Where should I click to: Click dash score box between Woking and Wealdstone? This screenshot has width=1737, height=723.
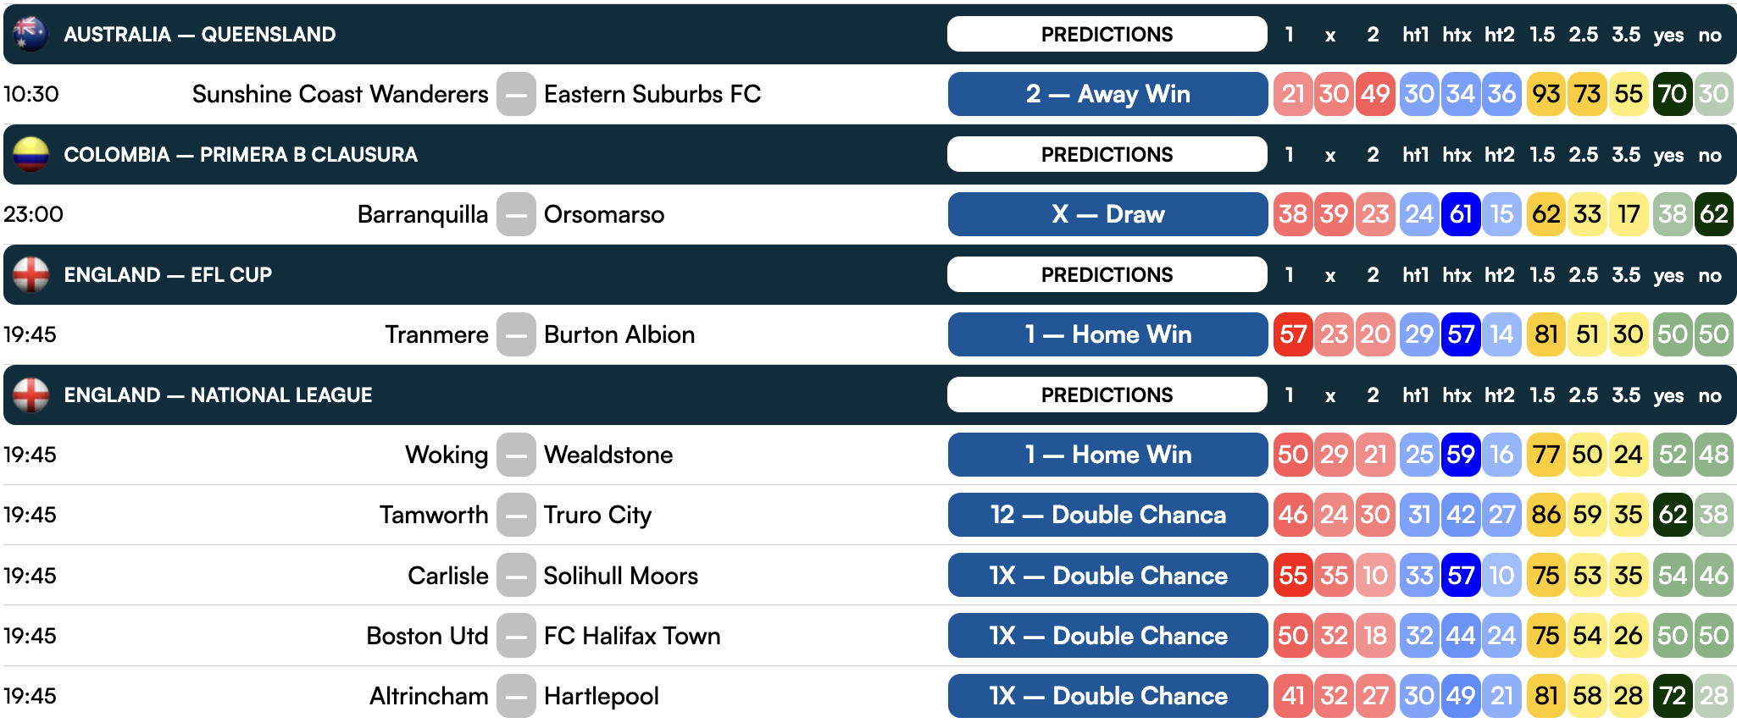[x=516, y=455]
